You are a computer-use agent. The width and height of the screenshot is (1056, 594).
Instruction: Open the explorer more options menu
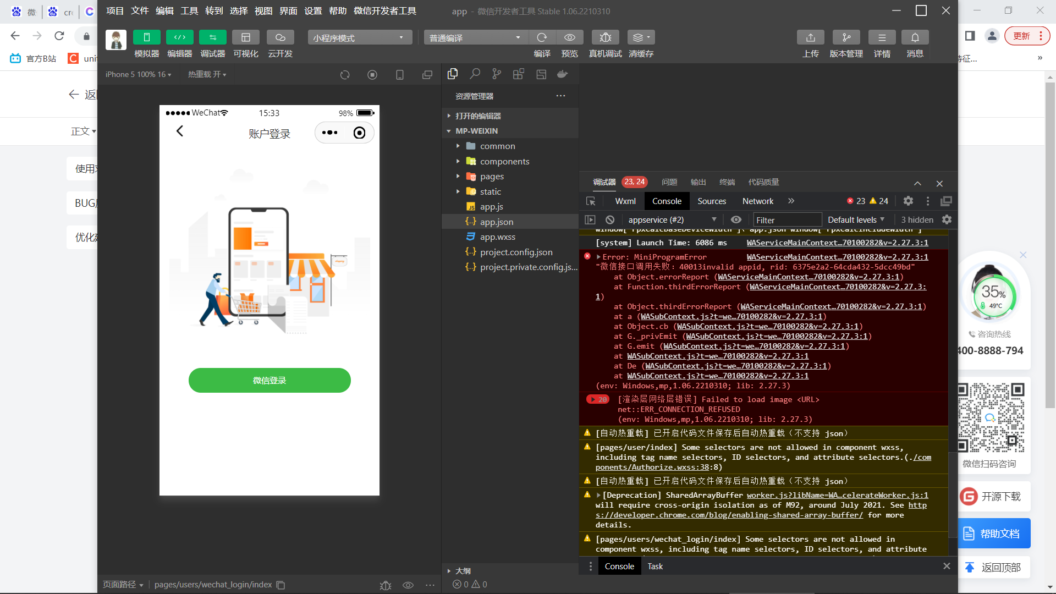click(560, 96)
